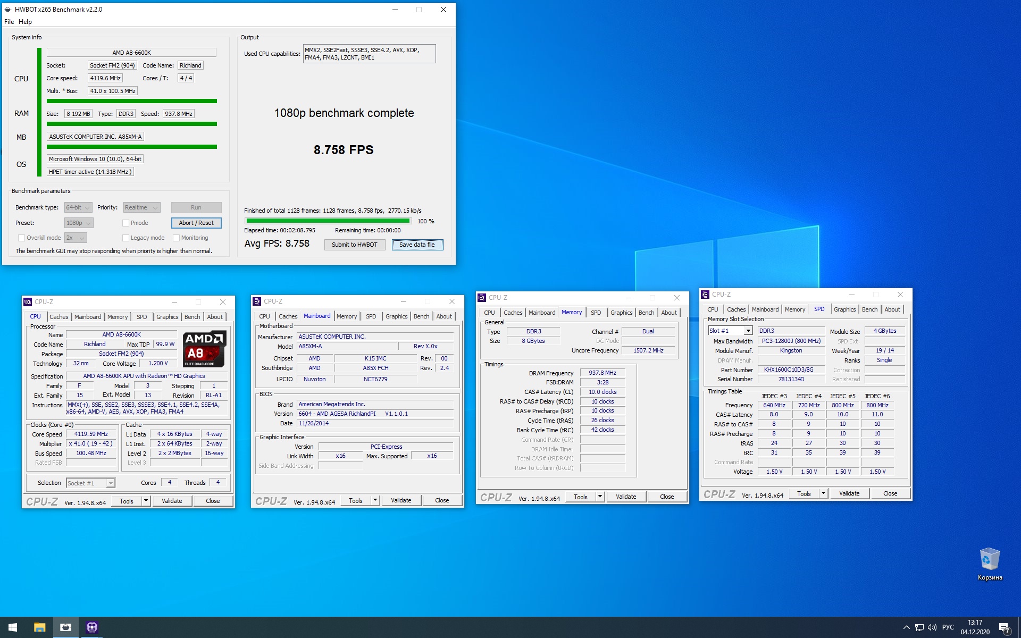Open the Overkill 2x multiplier dropdown
The width and height of the screenshot is (1021, 638).
tap(76, 238)
